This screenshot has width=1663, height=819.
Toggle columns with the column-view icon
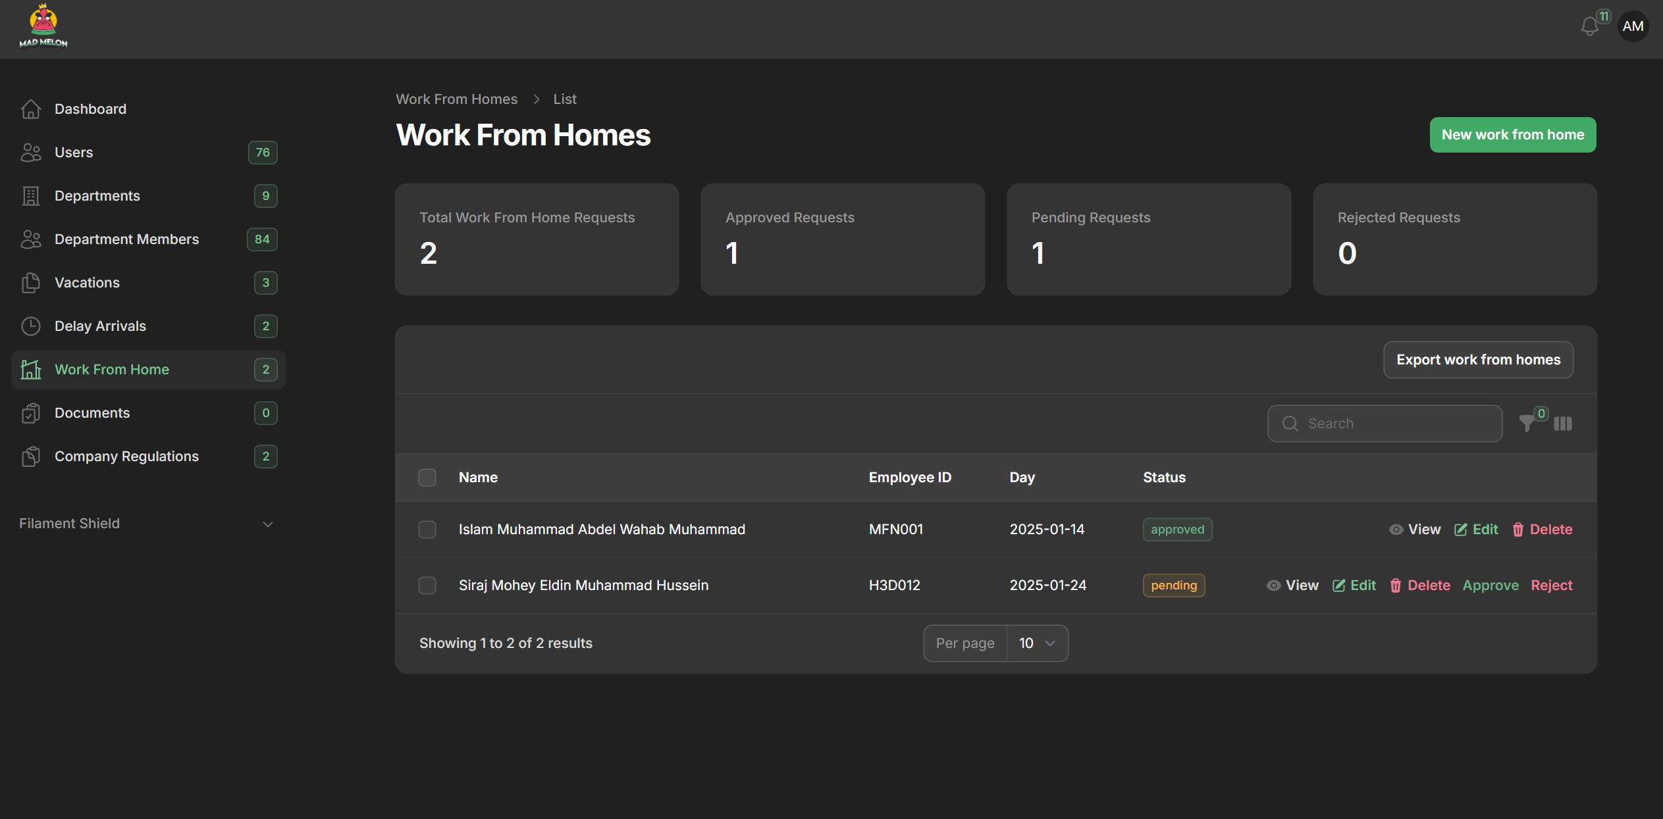tap(1563, 424)
